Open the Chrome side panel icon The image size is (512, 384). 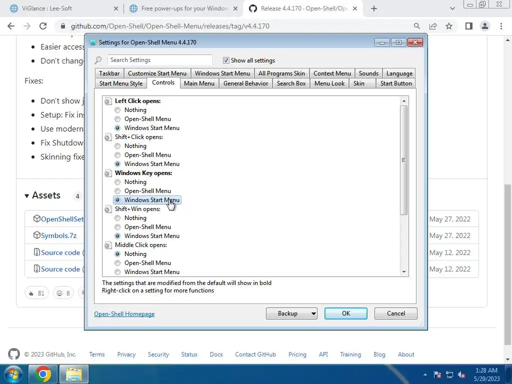click(x=469, y=26)
